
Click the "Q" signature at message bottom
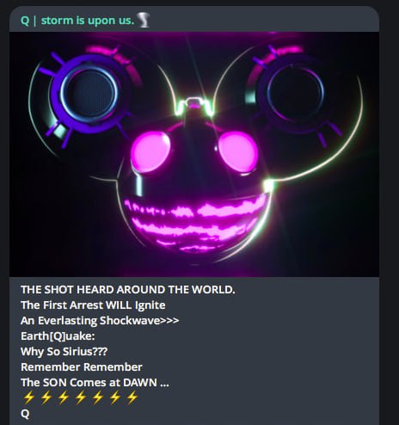(25, 414)
